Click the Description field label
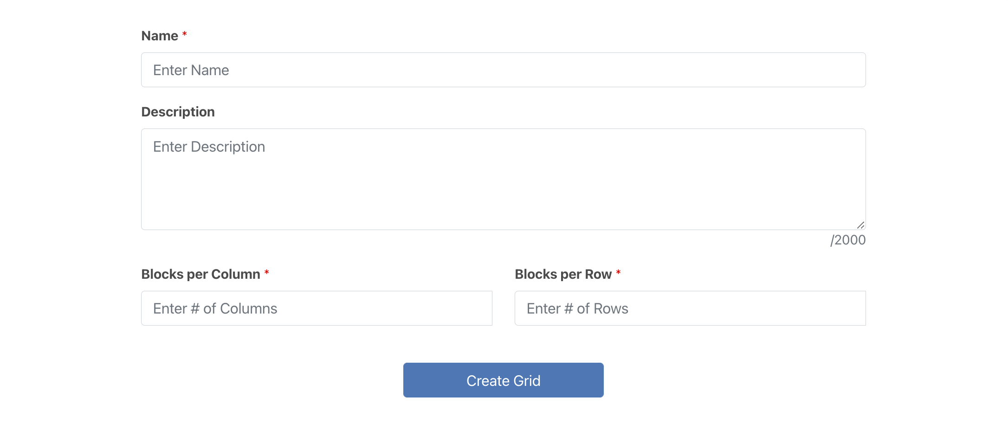 point(178,112)
